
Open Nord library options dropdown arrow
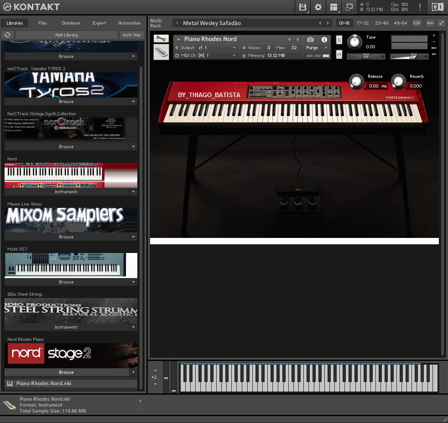coord(133,192)
